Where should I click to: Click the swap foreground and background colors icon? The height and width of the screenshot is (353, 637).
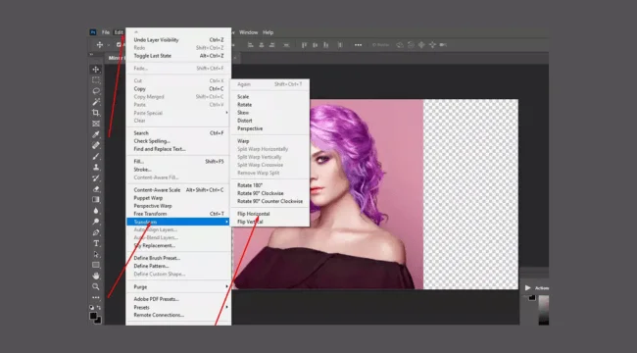[x=99, y=308]
